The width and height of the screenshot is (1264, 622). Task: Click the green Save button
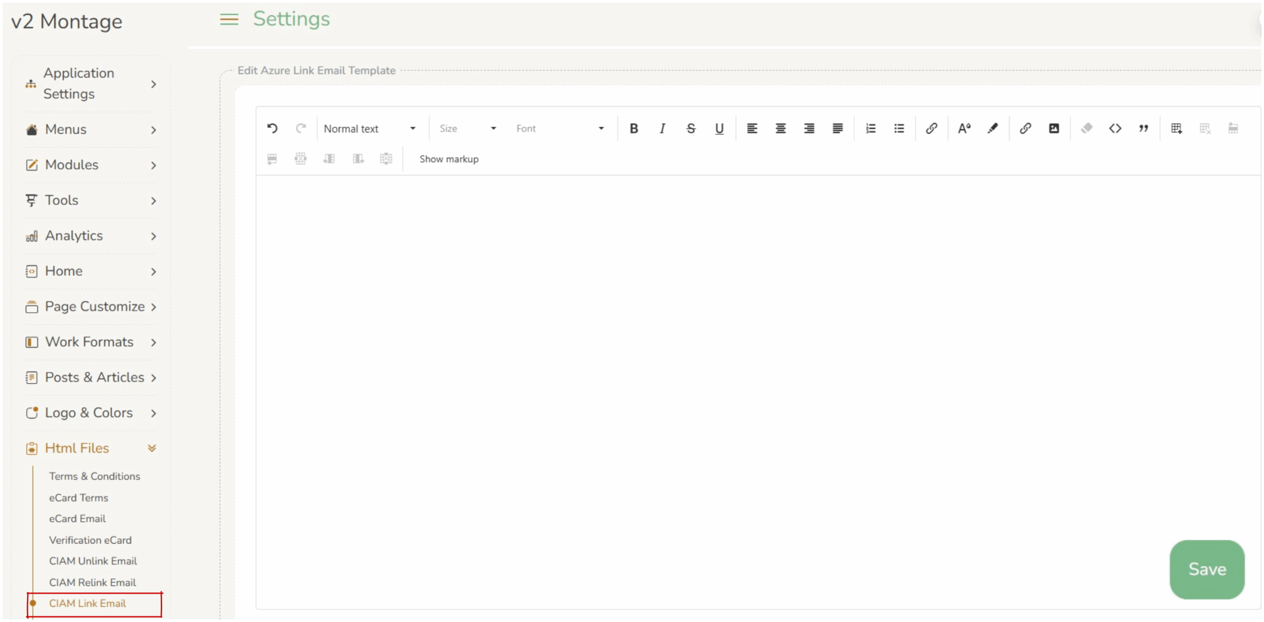(x=1207, y=569)
